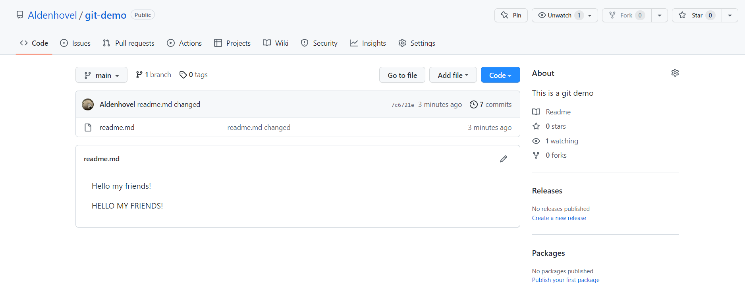View the Insights tab
This screenshot has width=745, height=284.
(x=368, y=43)
